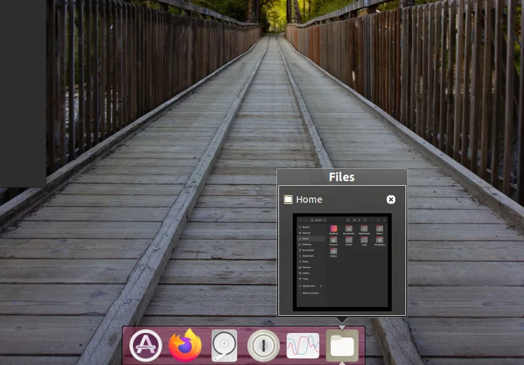Image resolution: width=524 pixels, height=365 pixels.
Task: Click the Files popup header title
Action: (x=341, y=177)
